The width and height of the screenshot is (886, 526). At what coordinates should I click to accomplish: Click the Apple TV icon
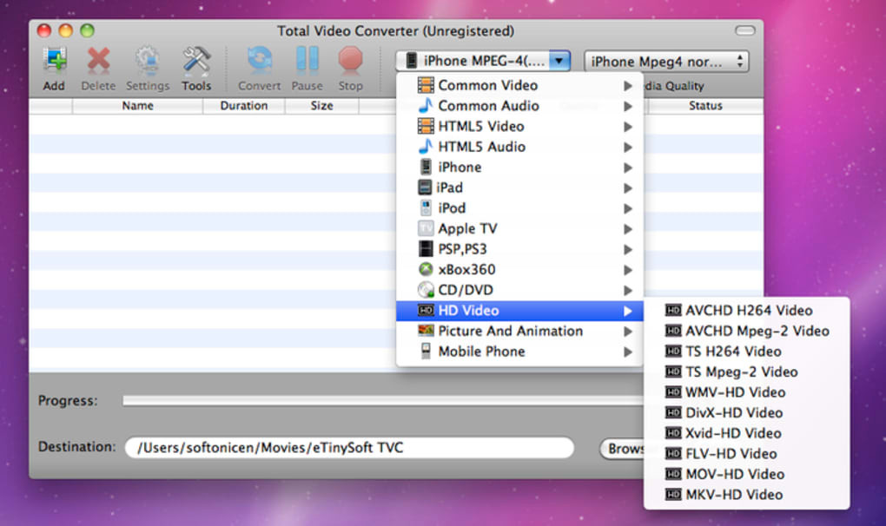pyautogui.click(x=426, y=228)
